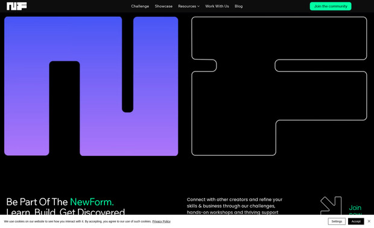The width and height of the screenshot is (374, 228).
Task: Open the Challenge menu item
Action: tap(140, 6)
